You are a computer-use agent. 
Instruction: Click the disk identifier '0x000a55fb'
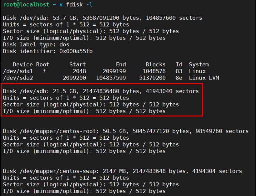click(76, 51)
